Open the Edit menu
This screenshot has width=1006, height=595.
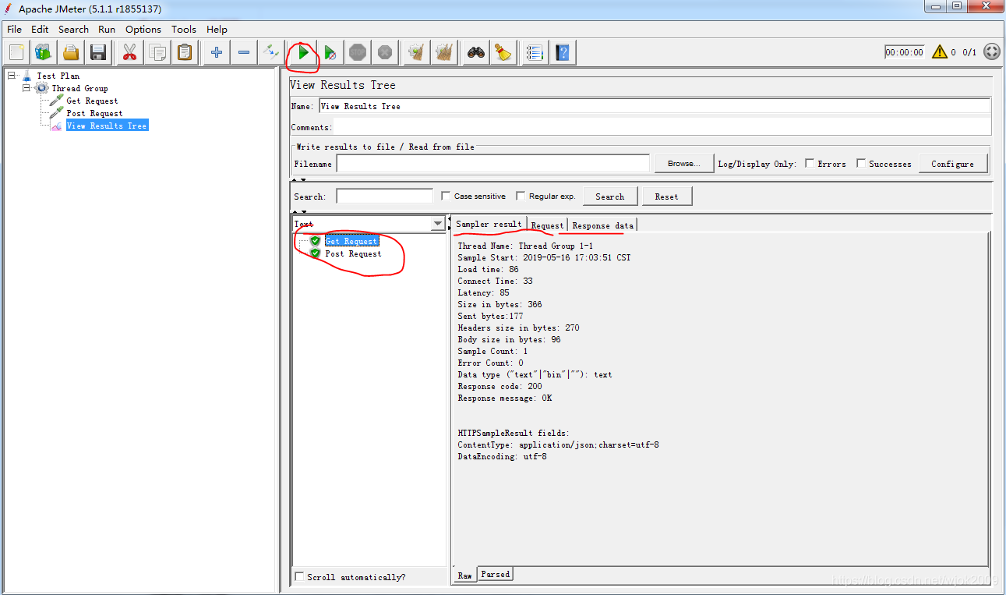(40, 29)
